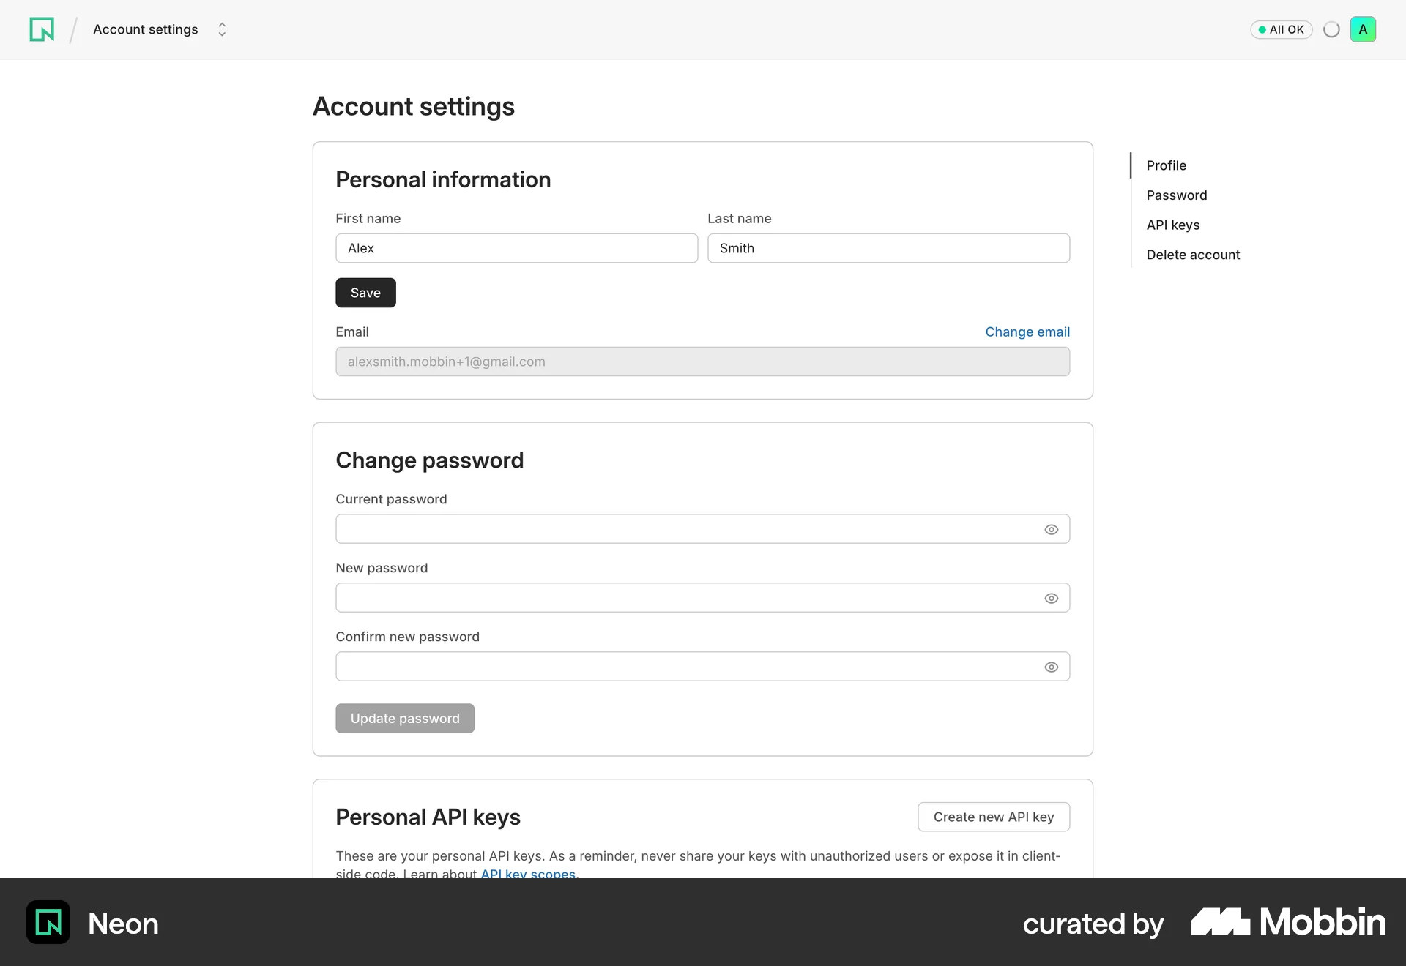This screenshot has height=966, width=1406.
Task: Jump to the Password section
Action: [1176, 195]
